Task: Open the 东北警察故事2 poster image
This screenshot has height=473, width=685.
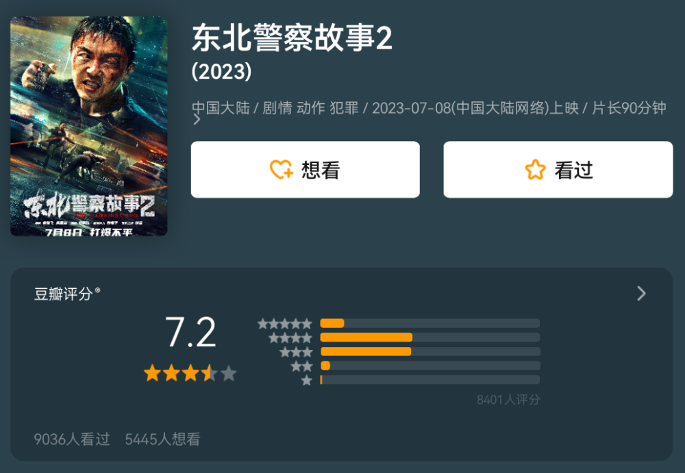Action: pos(88,126)
